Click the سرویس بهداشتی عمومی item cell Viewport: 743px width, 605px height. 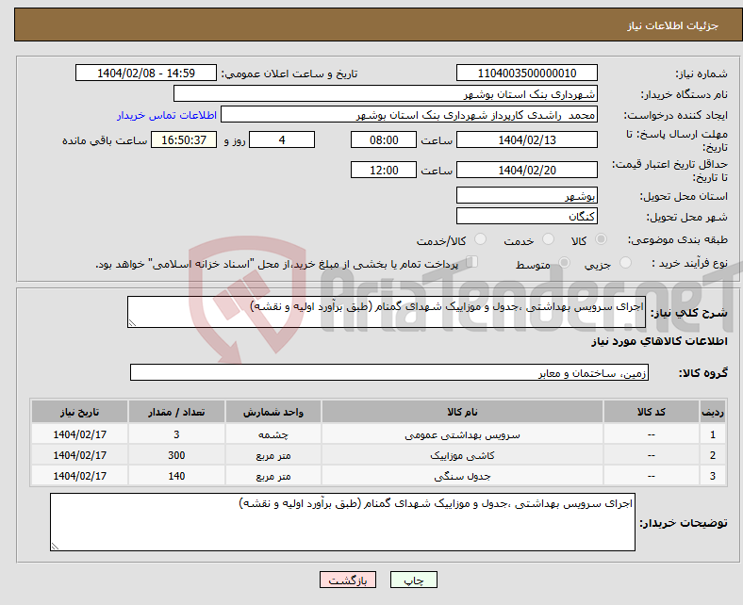click(462, 434)
